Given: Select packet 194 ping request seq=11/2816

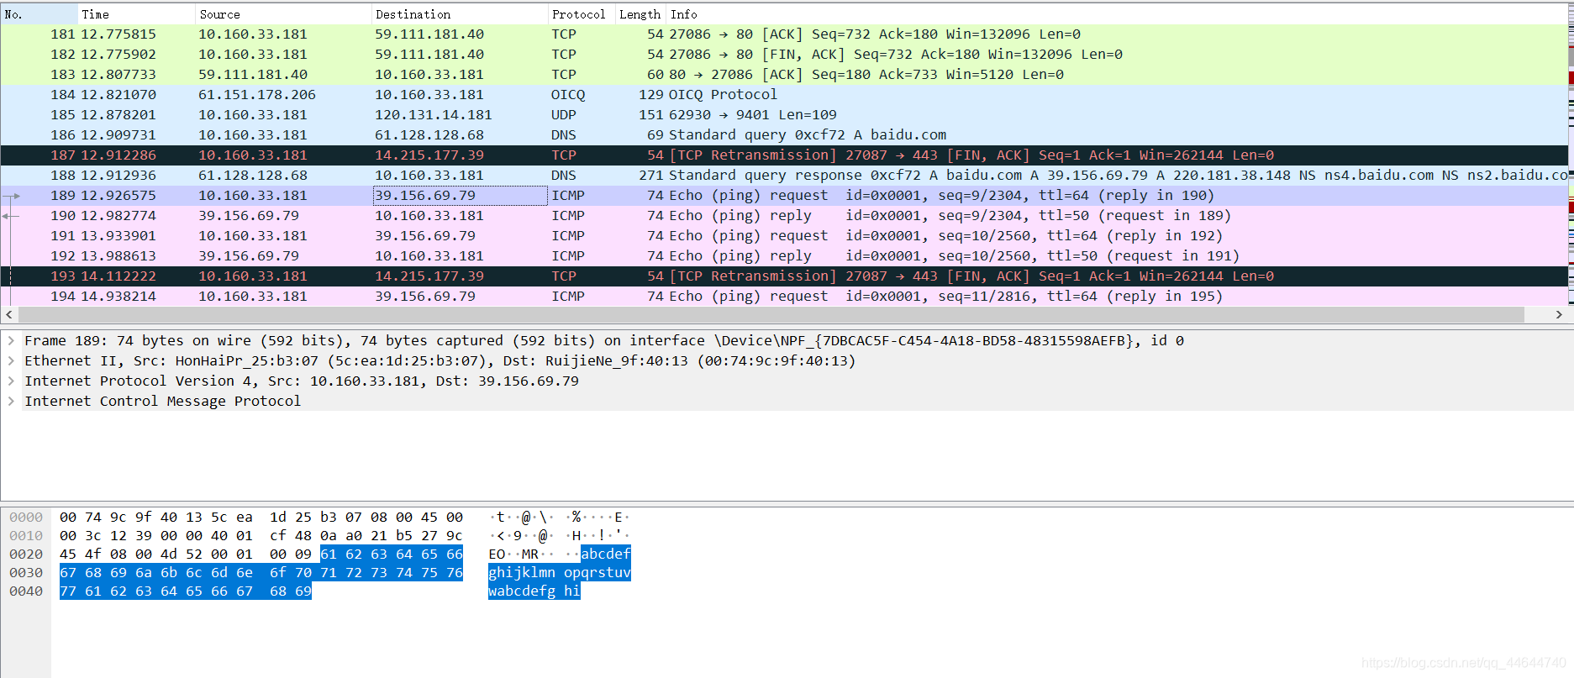Looking at the screenshot, I should tap(784, 297).
